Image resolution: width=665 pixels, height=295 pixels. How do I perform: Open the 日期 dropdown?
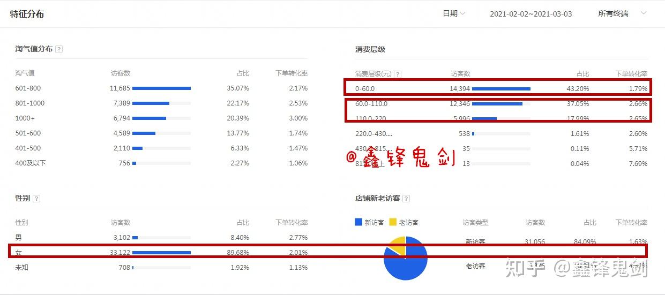[454, 13]
